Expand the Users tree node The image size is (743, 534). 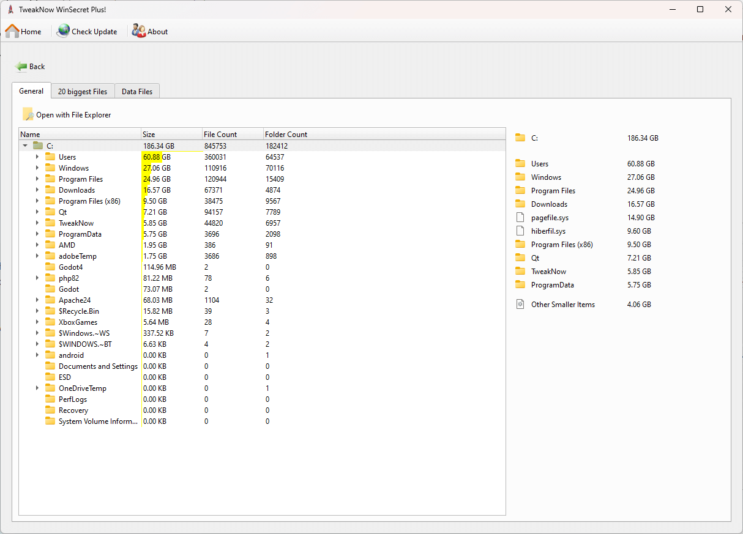[38, 157]
